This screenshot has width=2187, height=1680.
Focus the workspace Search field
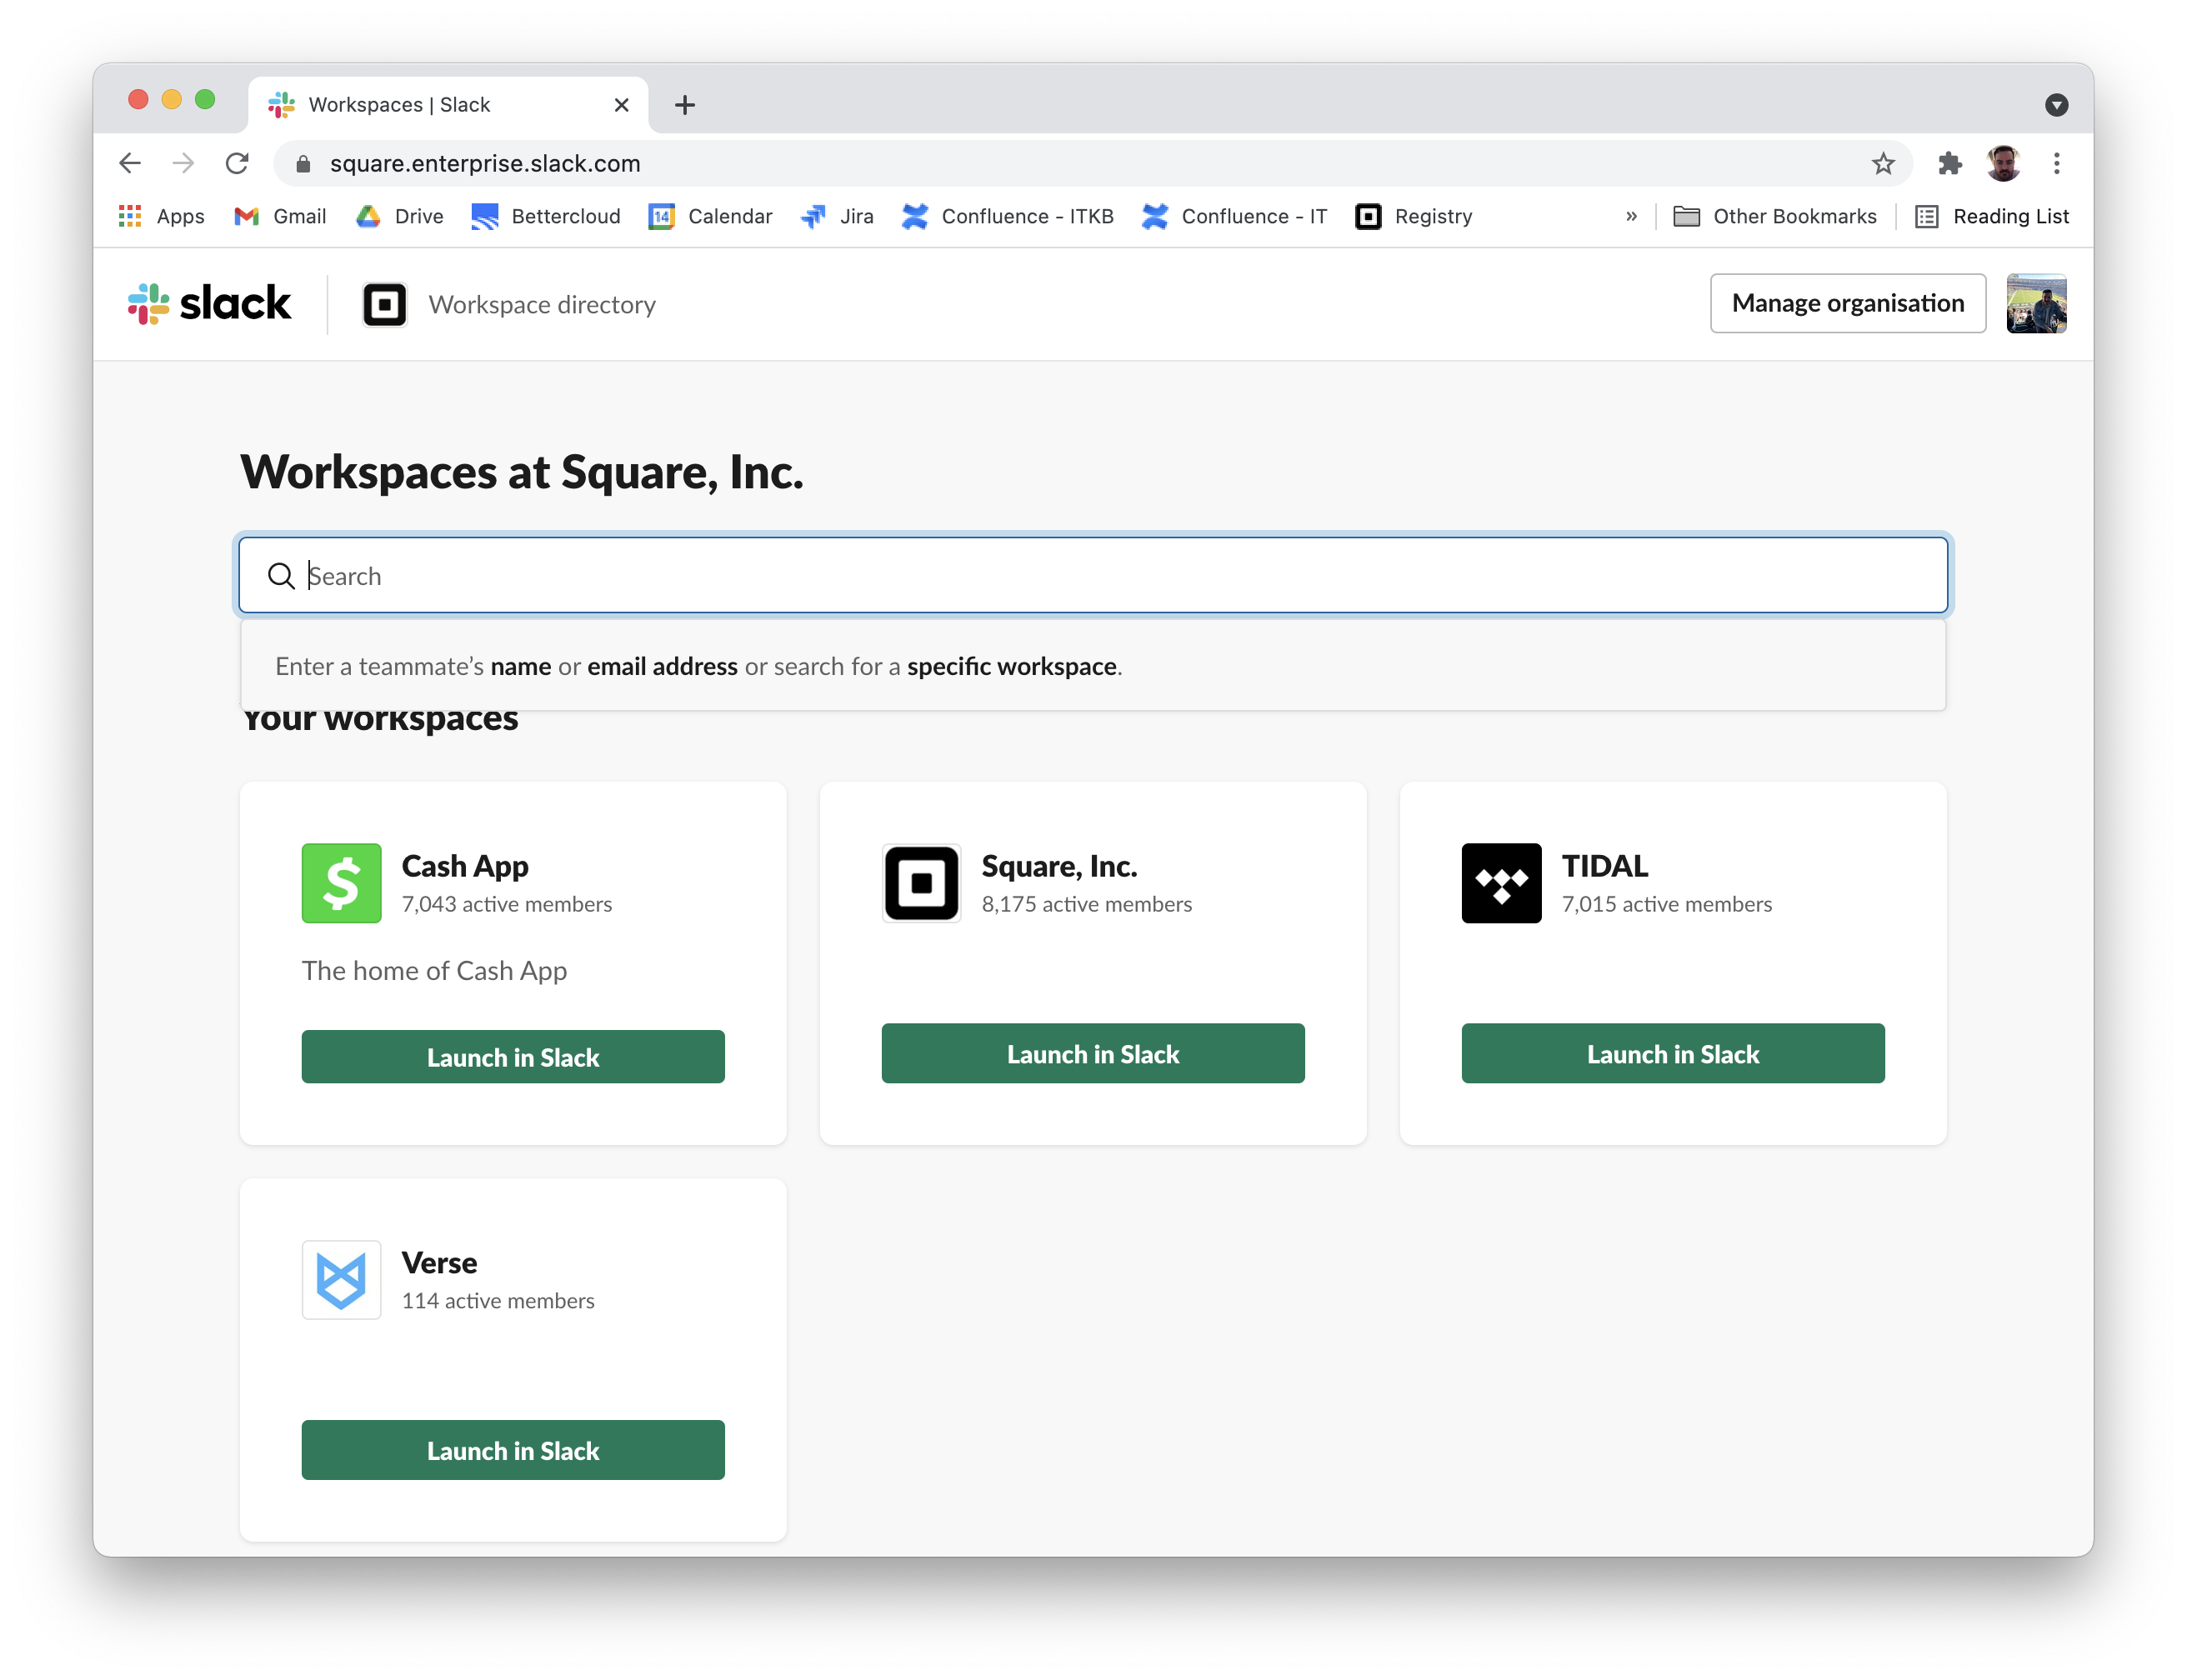(1093, 575)
